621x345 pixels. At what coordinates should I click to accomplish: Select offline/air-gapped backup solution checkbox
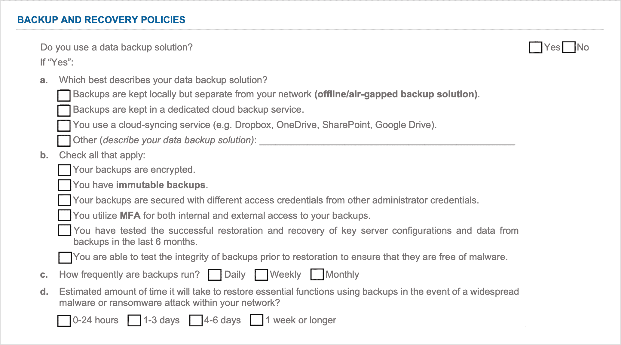pyautogui.click(x=64, y=95)
